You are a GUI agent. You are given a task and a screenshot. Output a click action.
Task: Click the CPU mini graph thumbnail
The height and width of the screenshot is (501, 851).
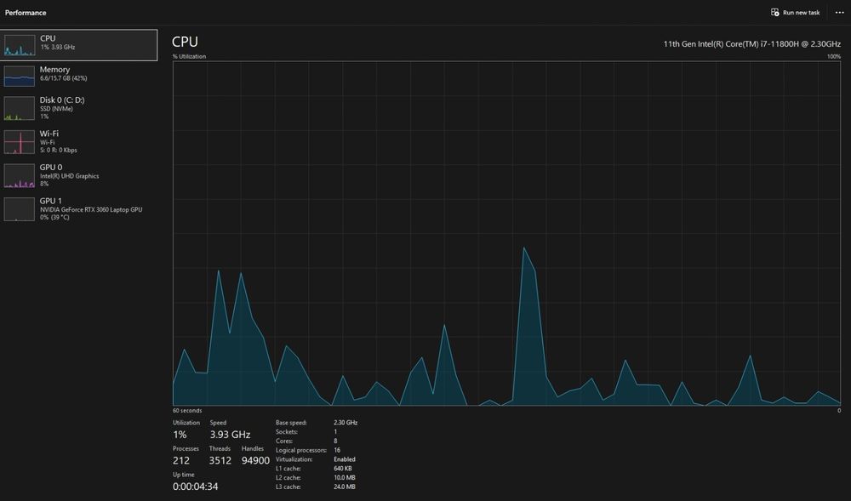[20, 45]
